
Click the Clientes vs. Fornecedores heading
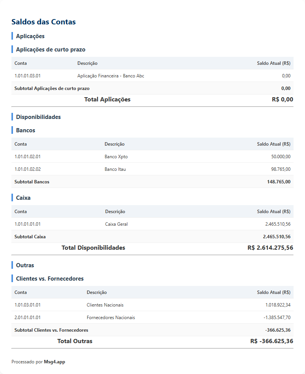(50, 279)
